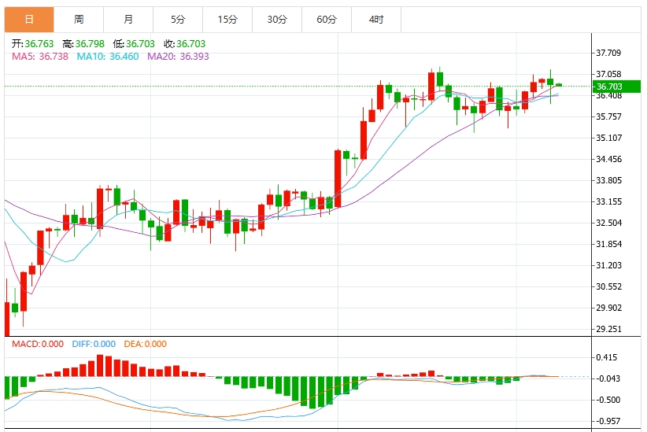Image resolution: width=647 pixels, height=432 pixels.
Task: Click the MA5: 36.738 indicator label
Action: 40,57
